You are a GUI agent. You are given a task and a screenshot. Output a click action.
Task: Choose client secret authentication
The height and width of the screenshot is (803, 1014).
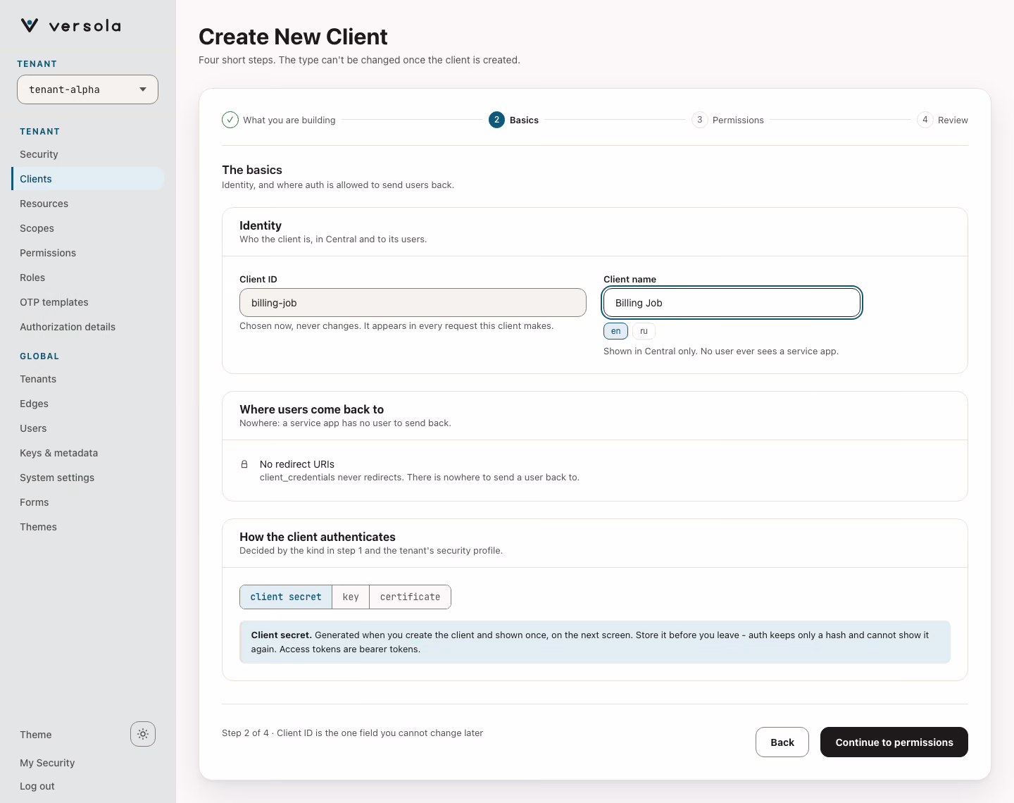pyautogui.click(x=286, y=597)
